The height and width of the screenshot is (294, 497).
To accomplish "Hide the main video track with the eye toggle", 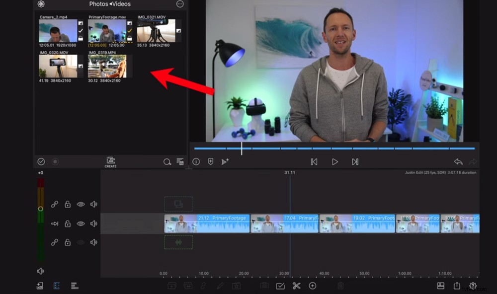I will click(81, 223).
